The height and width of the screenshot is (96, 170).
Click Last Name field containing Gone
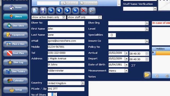click(66, 35)
